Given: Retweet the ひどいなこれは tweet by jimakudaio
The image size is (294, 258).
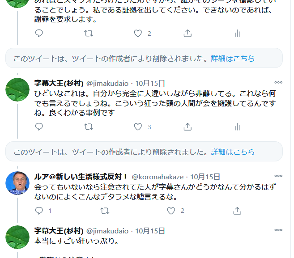Looking at the screenshot, I should coord(89,127).
